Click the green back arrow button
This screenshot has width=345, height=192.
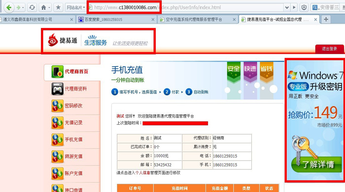9,8
